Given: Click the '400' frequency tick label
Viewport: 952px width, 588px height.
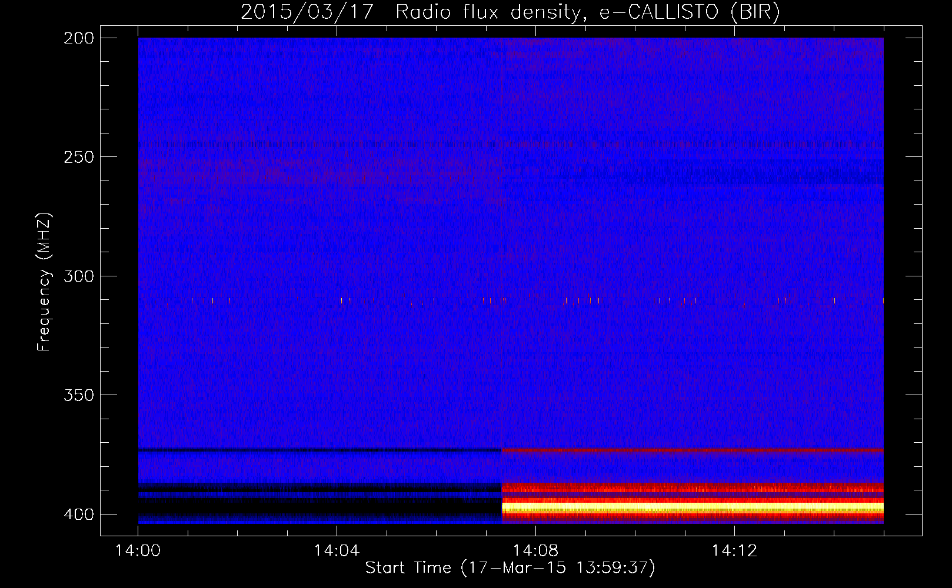Looking at the screenshot, I should [79, 514].
